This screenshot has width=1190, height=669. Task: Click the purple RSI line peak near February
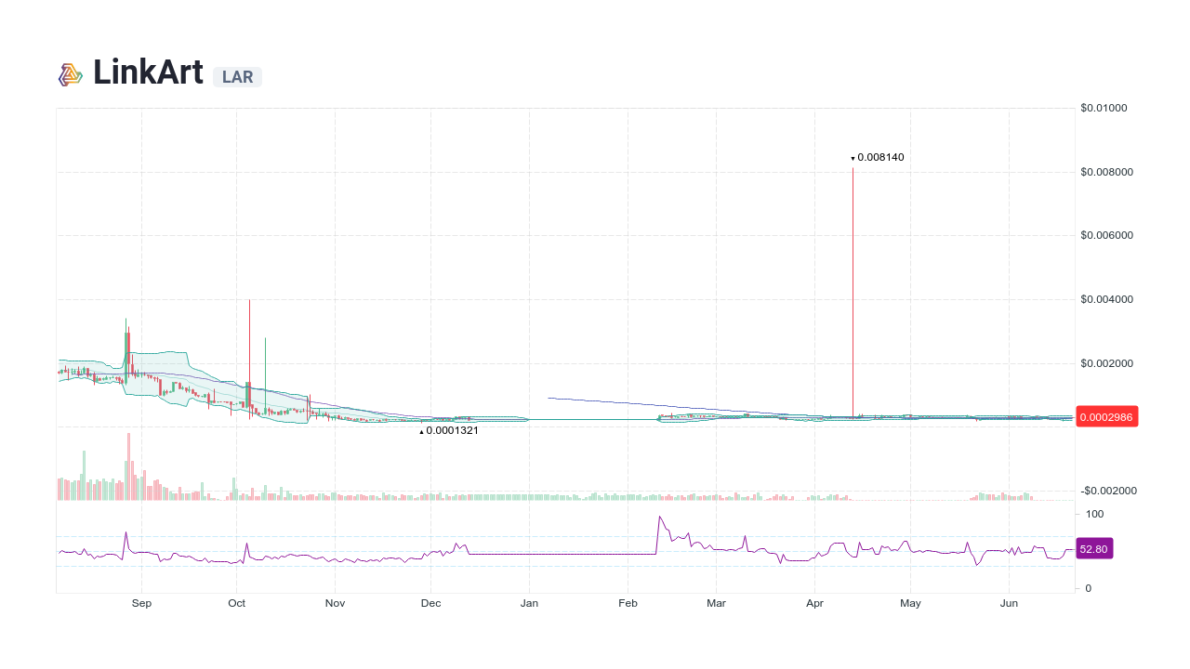point(661,518)
